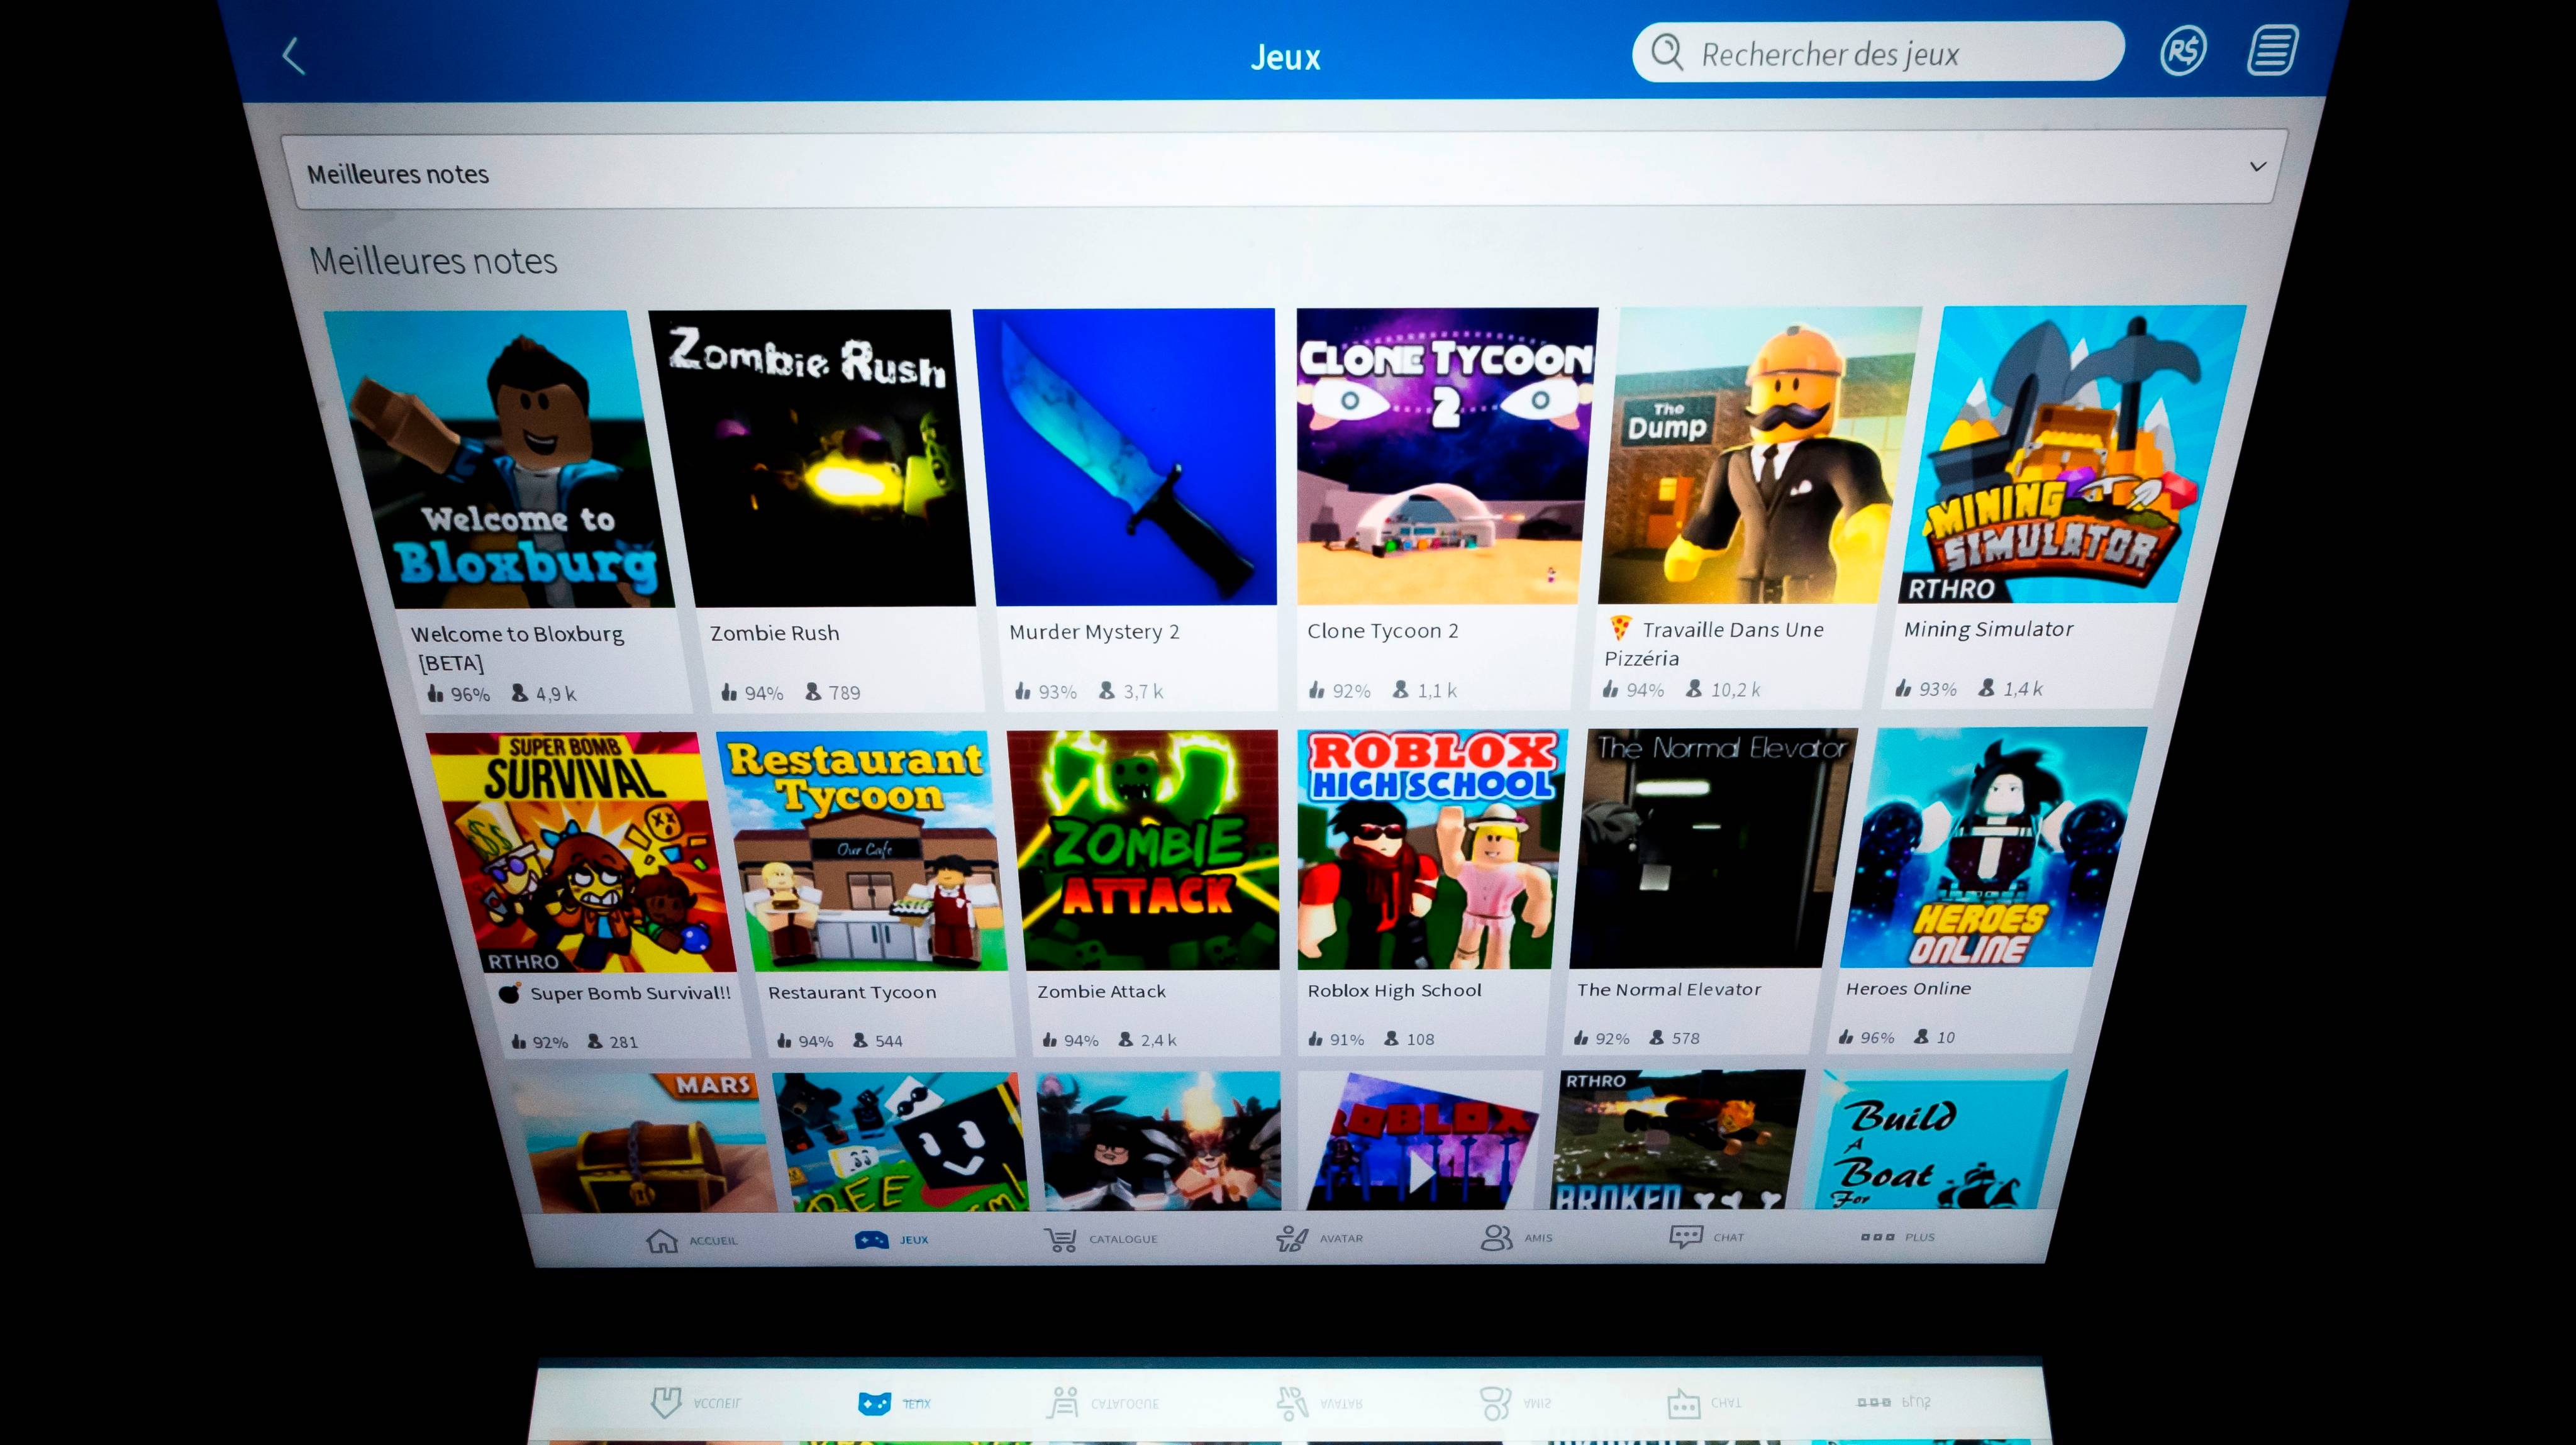Click the Heroes Online title
The width and height of the screenshot is (2576, 1445).
[x=1908, y=989]
